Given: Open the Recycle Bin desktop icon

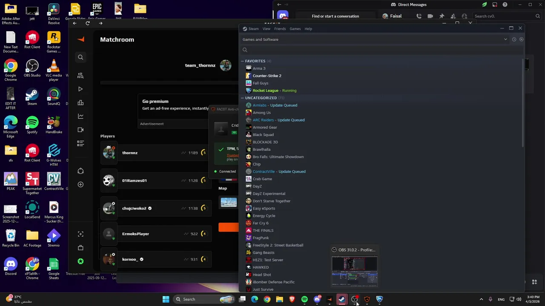Looking at the screenshot, I should [11, 238].
